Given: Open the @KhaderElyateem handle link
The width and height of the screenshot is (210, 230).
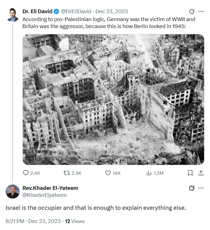Looking at the screenshot, I should 45,195.
